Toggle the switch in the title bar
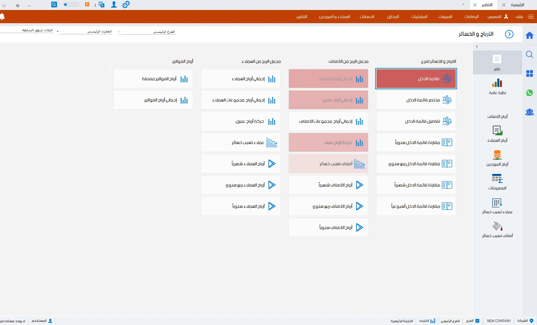537x325 pixels. coord(71,5)
